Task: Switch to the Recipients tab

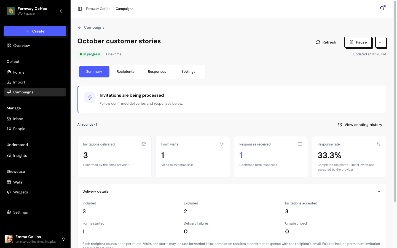Action: (125, 72)
